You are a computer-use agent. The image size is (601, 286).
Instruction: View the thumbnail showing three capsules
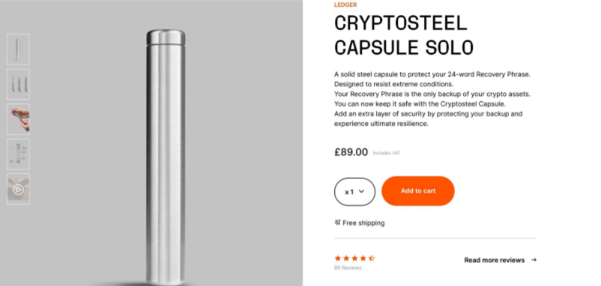[18, 85]
